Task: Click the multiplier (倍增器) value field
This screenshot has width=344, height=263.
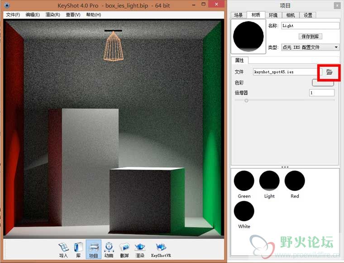Action: click(322, 92)
